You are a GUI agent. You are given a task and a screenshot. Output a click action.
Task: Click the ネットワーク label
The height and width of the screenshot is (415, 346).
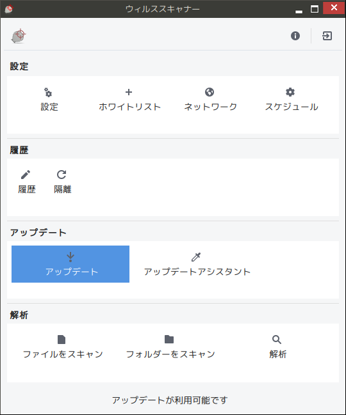tap(211, 107)
